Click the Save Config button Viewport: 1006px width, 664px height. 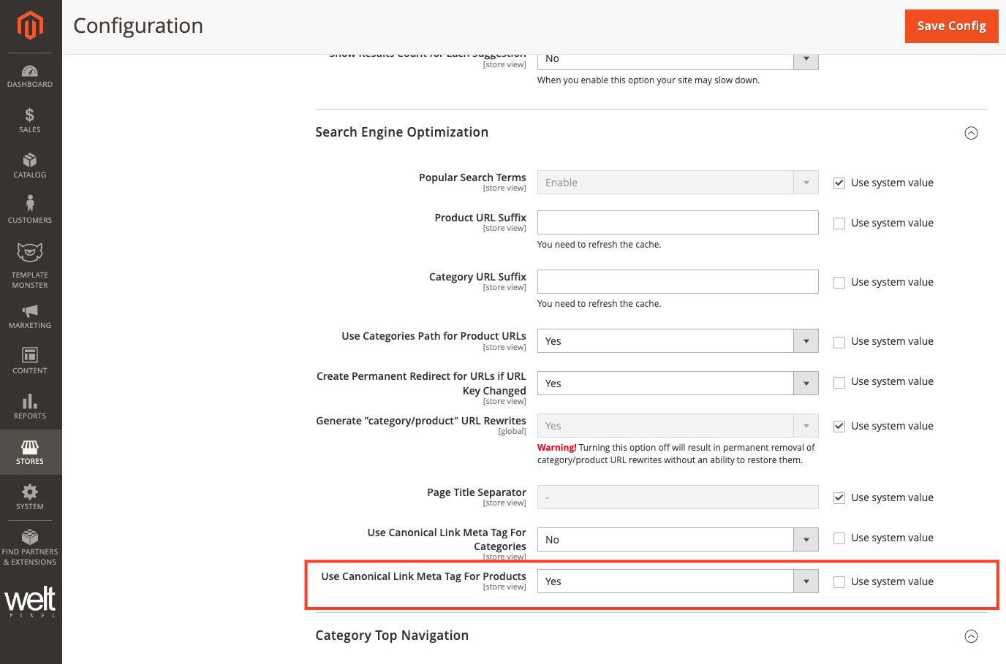951,26
